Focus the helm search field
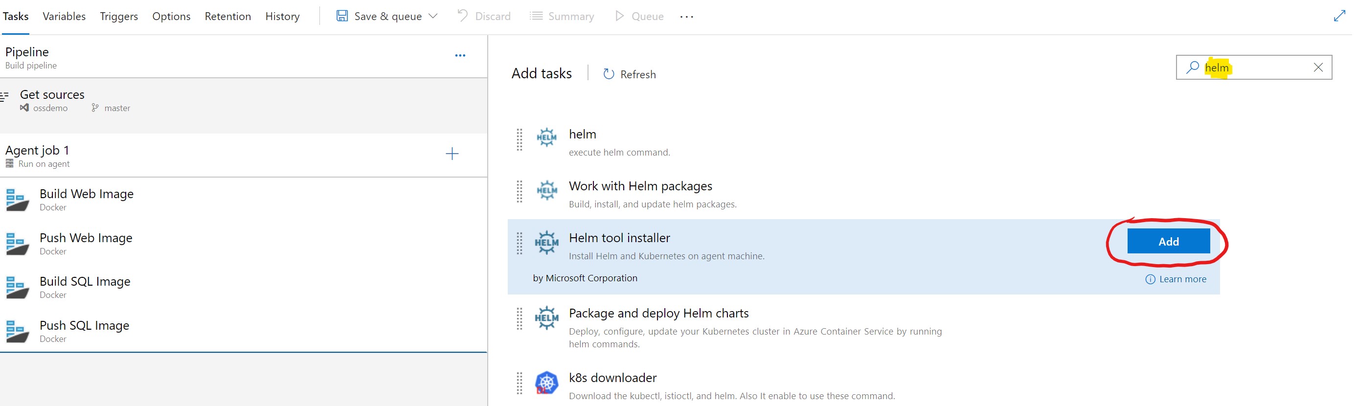The image size is (1358, 406). pos(1255,68)
